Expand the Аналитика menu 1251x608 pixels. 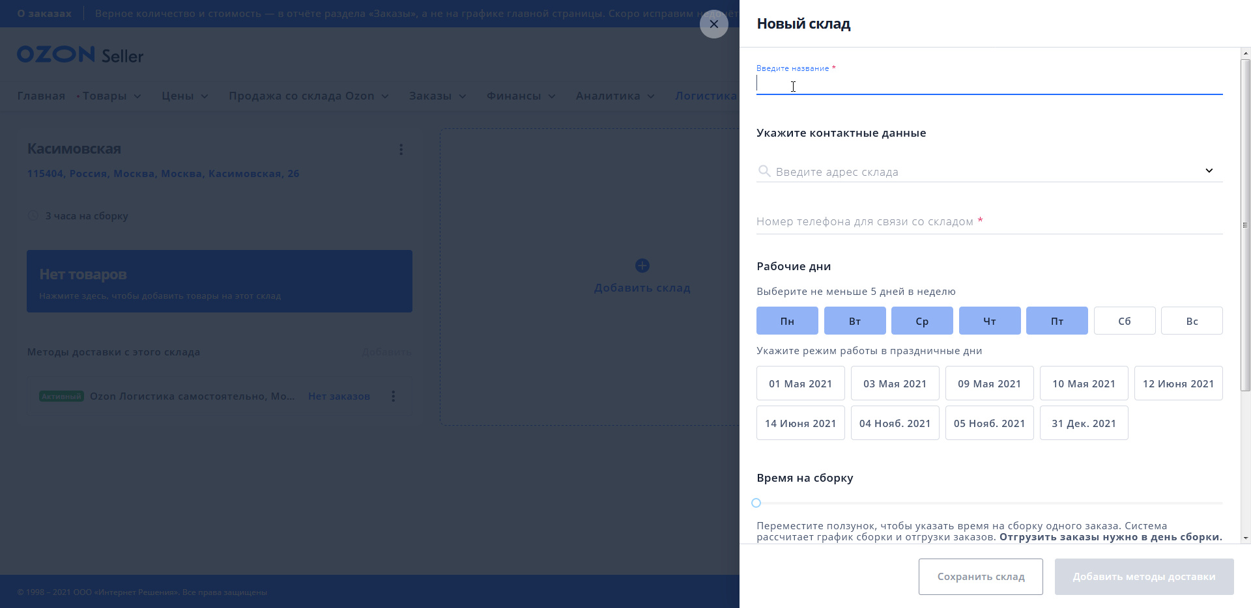[616, 96]
